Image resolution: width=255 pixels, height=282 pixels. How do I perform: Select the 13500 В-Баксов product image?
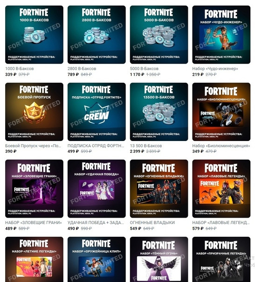(159, 112)
